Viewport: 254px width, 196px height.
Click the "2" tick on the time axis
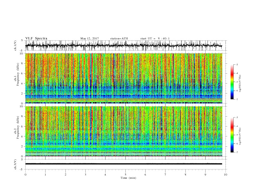click(x=65, y=175)
